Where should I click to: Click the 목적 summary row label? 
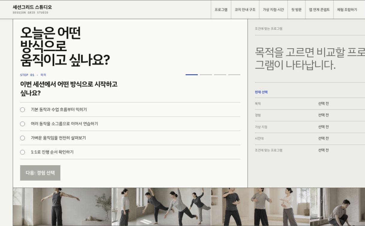[258, 104]
